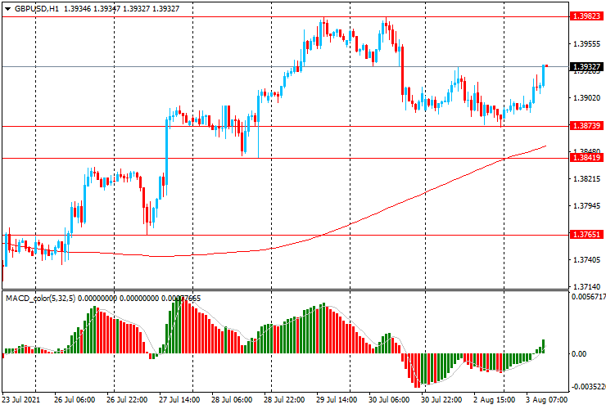Image resolution: width=606 pixels, height=409 pixels.
Task: Click the 1.37945 price axis value
Action: (587, 206)
